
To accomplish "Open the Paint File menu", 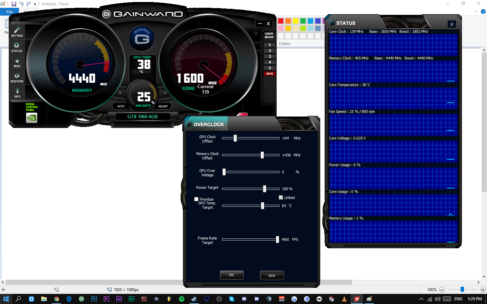I will (9, 12).
